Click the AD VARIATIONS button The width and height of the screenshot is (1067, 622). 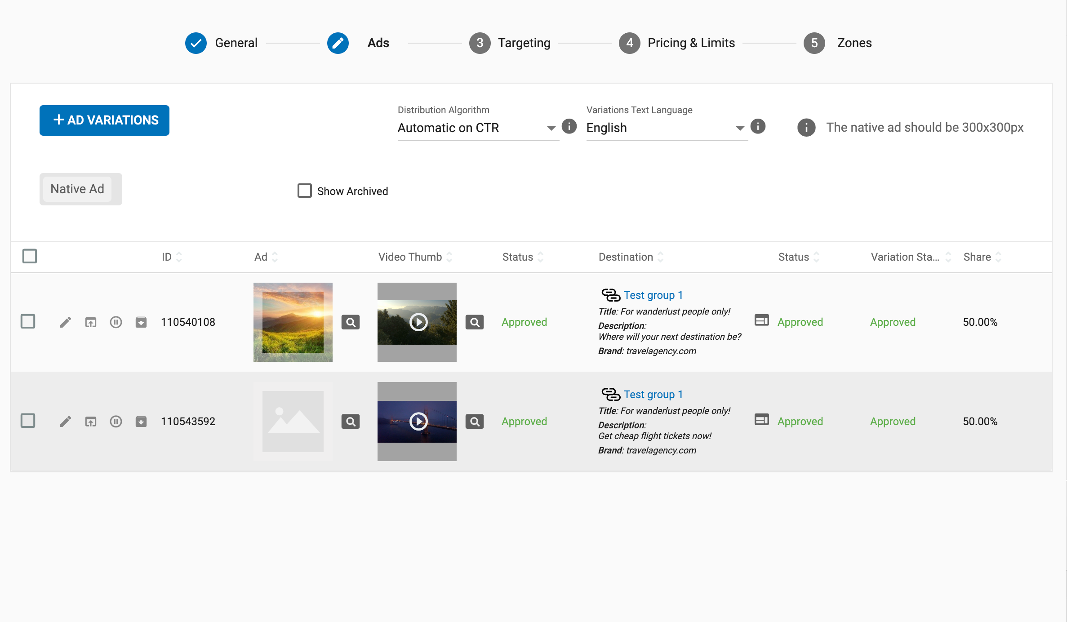(104, 120)
